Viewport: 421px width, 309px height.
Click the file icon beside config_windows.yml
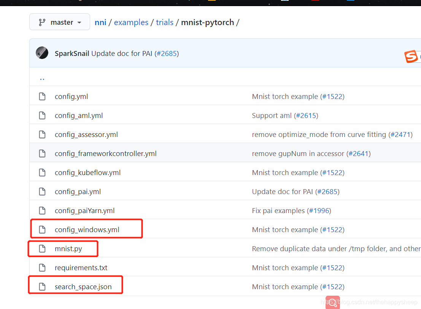tap(42, 229)
